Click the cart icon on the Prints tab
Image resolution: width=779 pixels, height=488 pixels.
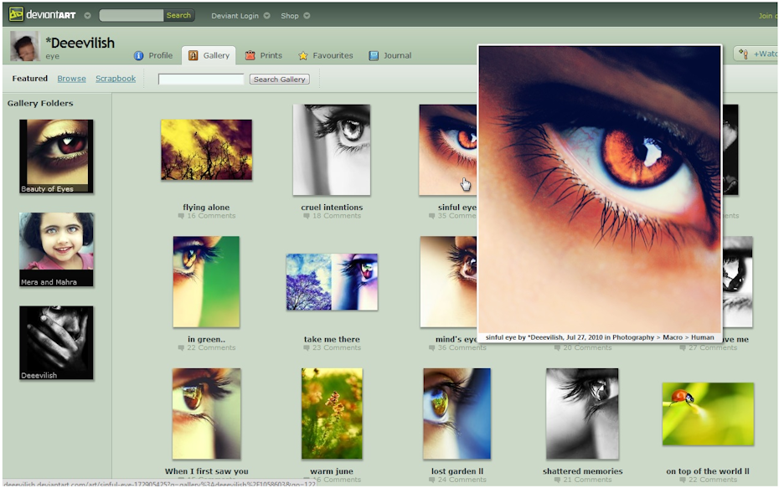click(250, 55)
